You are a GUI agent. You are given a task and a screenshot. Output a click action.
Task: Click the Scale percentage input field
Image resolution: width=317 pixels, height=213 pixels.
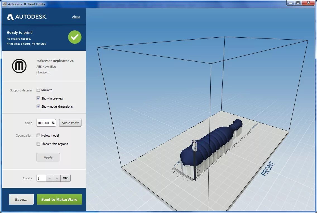(x=46, y=123)
